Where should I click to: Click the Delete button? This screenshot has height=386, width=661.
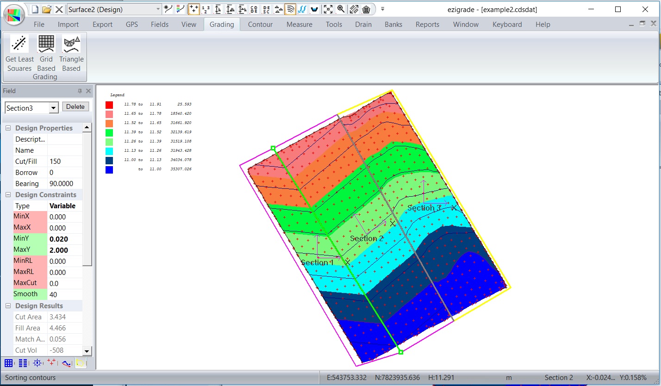click(75, 107)
